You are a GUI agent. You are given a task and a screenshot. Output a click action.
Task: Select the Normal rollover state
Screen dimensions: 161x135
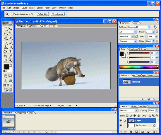point(139,82)
